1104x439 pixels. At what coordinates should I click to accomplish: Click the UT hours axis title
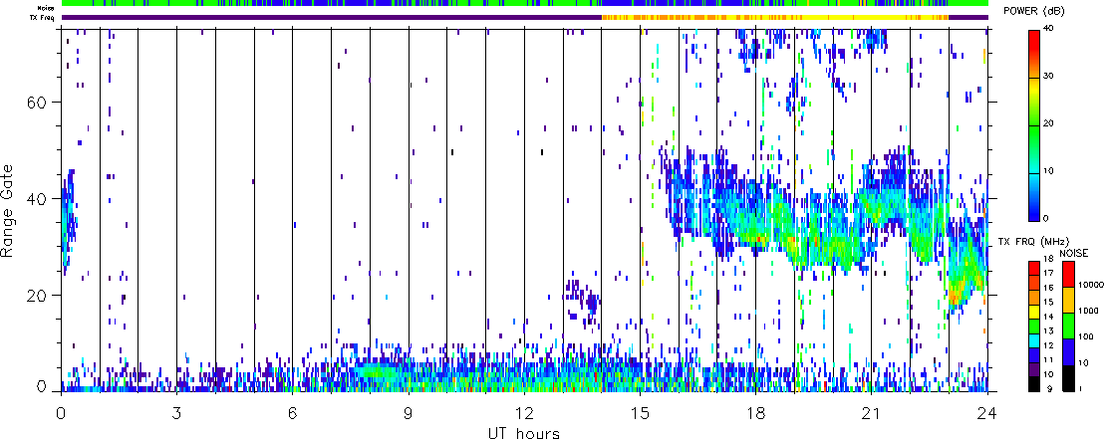click(x=524, y=433)
